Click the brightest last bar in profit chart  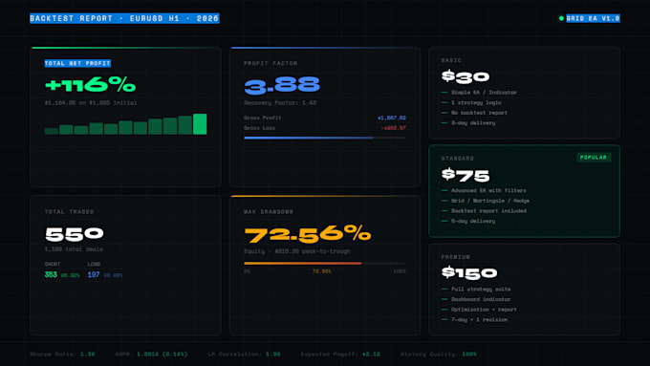click(x=200, y=124)
